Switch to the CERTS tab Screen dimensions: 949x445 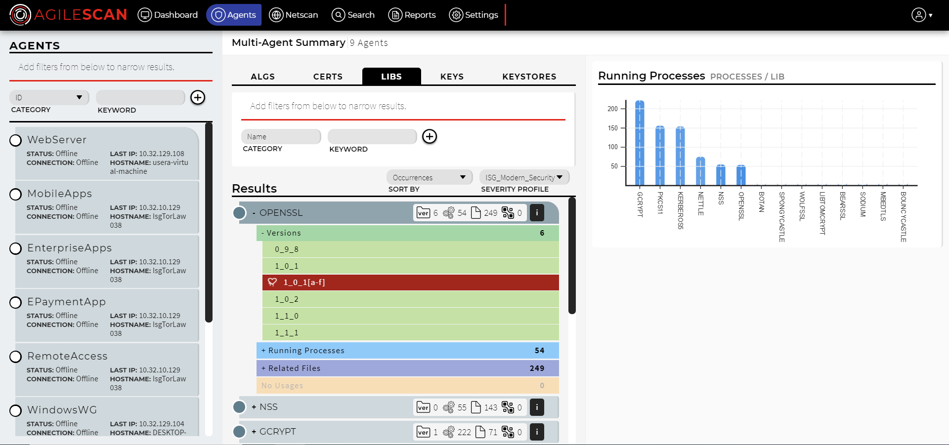pyautogui.click(x=328, y=77)
